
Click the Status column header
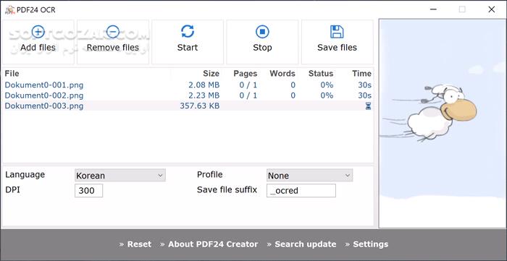(x=320, y=74)
